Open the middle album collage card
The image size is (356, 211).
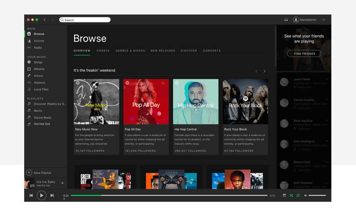pos(171,177)
